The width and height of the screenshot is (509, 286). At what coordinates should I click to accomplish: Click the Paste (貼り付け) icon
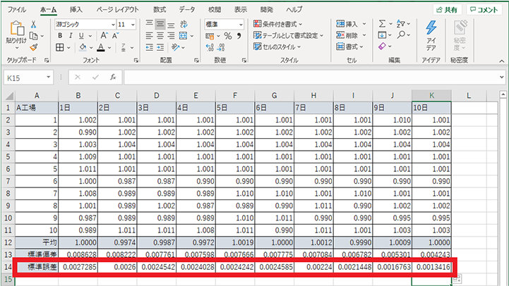pos(16,28)
